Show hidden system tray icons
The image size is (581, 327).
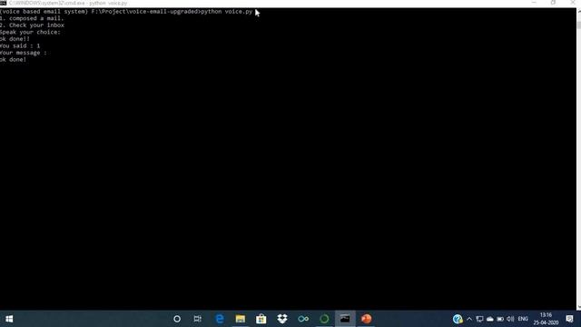point(469,319)
